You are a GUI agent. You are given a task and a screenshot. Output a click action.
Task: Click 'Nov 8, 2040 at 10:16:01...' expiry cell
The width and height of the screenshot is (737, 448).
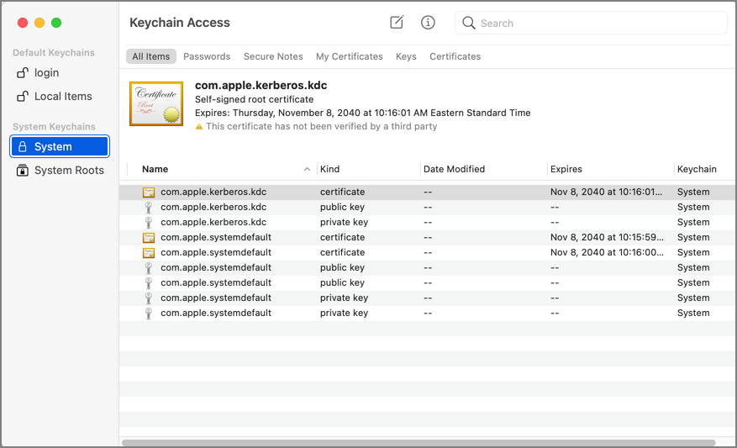click(607, 192)
